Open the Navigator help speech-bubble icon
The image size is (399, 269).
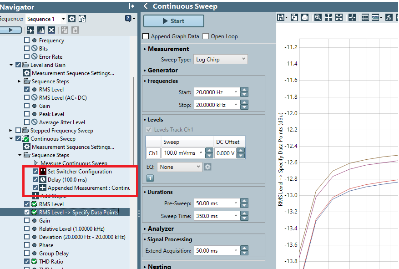pos(128,18)
